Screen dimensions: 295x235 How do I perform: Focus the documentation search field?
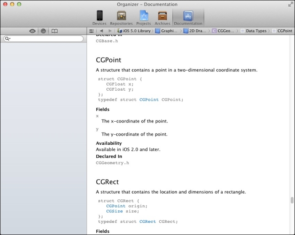(x=43, y=39)
